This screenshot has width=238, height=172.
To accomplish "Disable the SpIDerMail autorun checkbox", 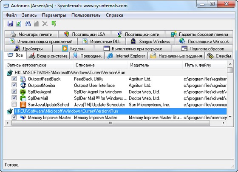I will 14,98.
